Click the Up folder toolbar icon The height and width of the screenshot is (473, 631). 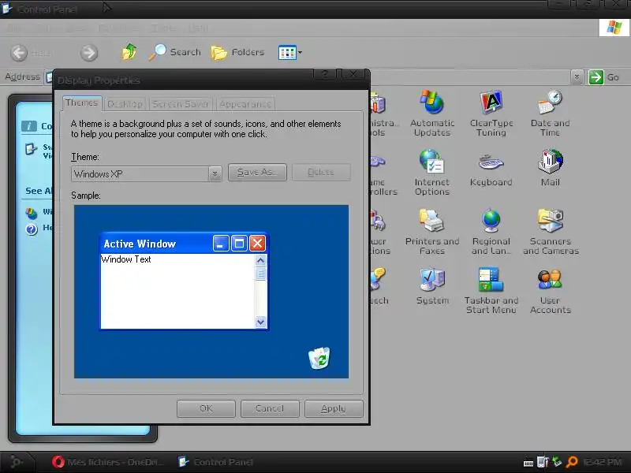point(129,52)
